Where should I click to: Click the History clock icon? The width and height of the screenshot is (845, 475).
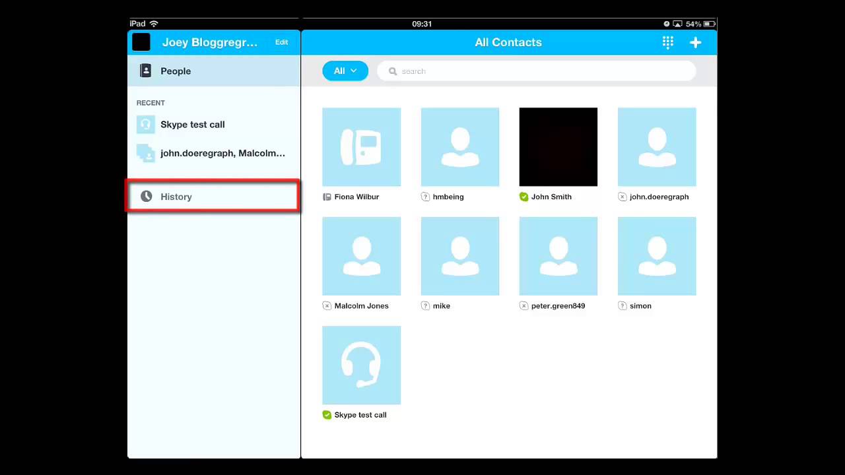[147, 197]
